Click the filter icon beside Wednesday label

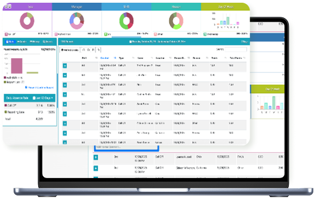tap(205, 34)
